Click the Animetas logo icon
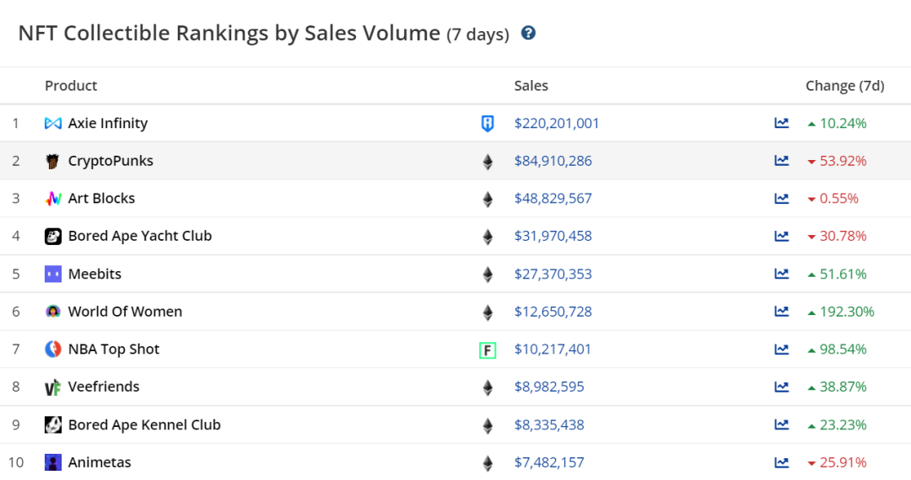 tap(53, 462)
